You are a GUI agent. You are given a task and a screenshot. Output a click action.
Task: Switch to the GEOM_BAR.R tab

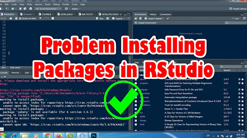(66, 14)
